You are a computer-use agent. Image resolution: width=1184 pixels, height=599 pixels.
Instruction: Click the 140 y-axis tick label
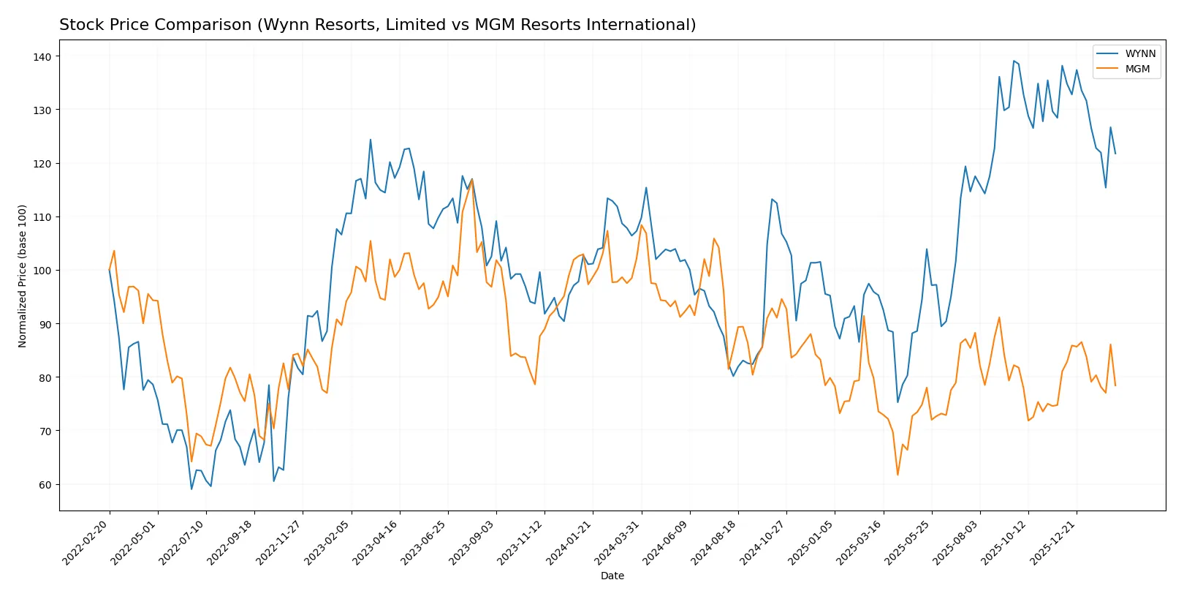42,56
